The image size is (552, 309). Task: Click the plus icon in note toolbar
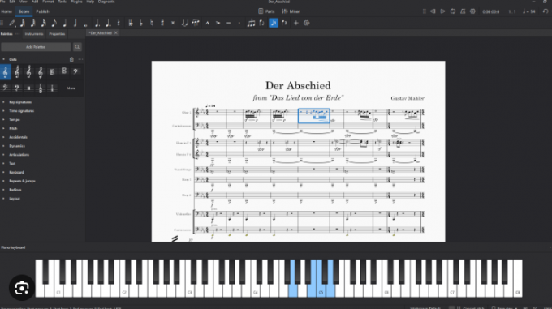pyautogui.click(x=296, y=24)
